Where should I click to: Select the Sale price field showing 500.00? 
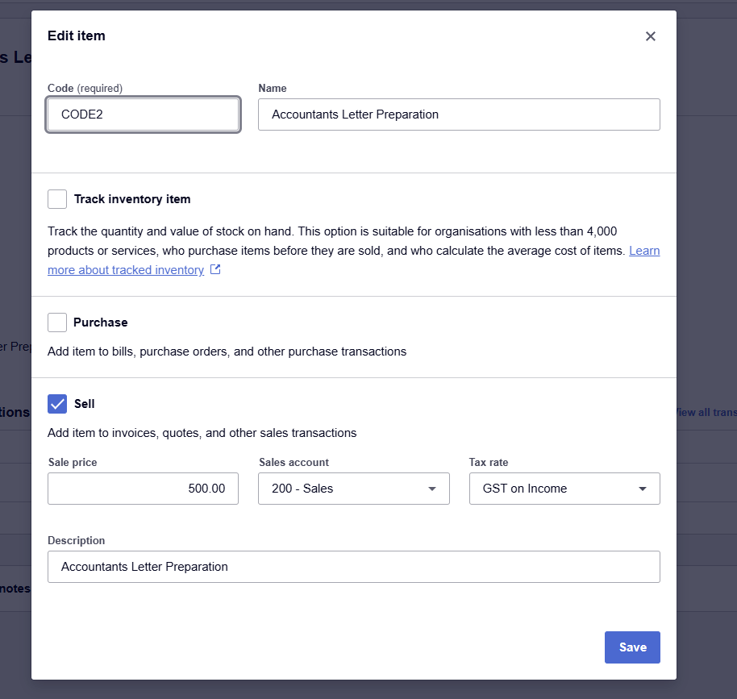(143, 489)
